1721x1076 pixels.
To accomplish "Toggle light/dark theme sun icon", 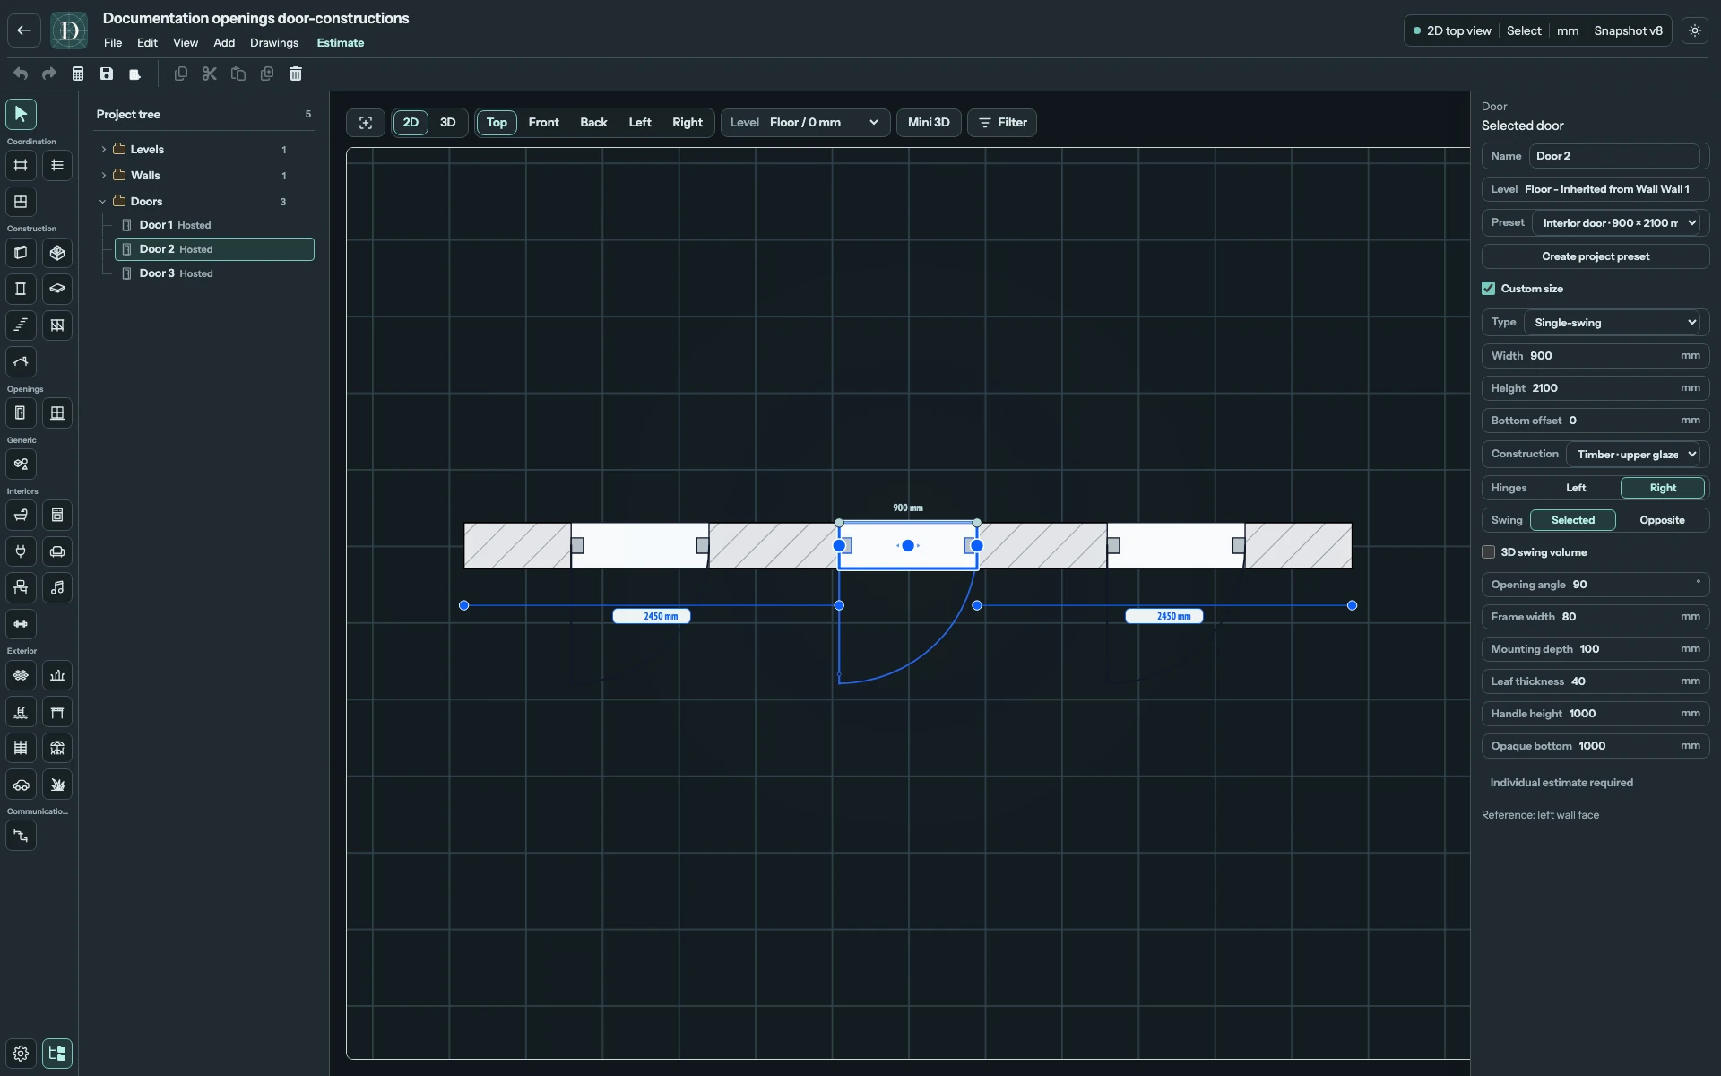I will pyautogui.click(x=1695, y=30).
